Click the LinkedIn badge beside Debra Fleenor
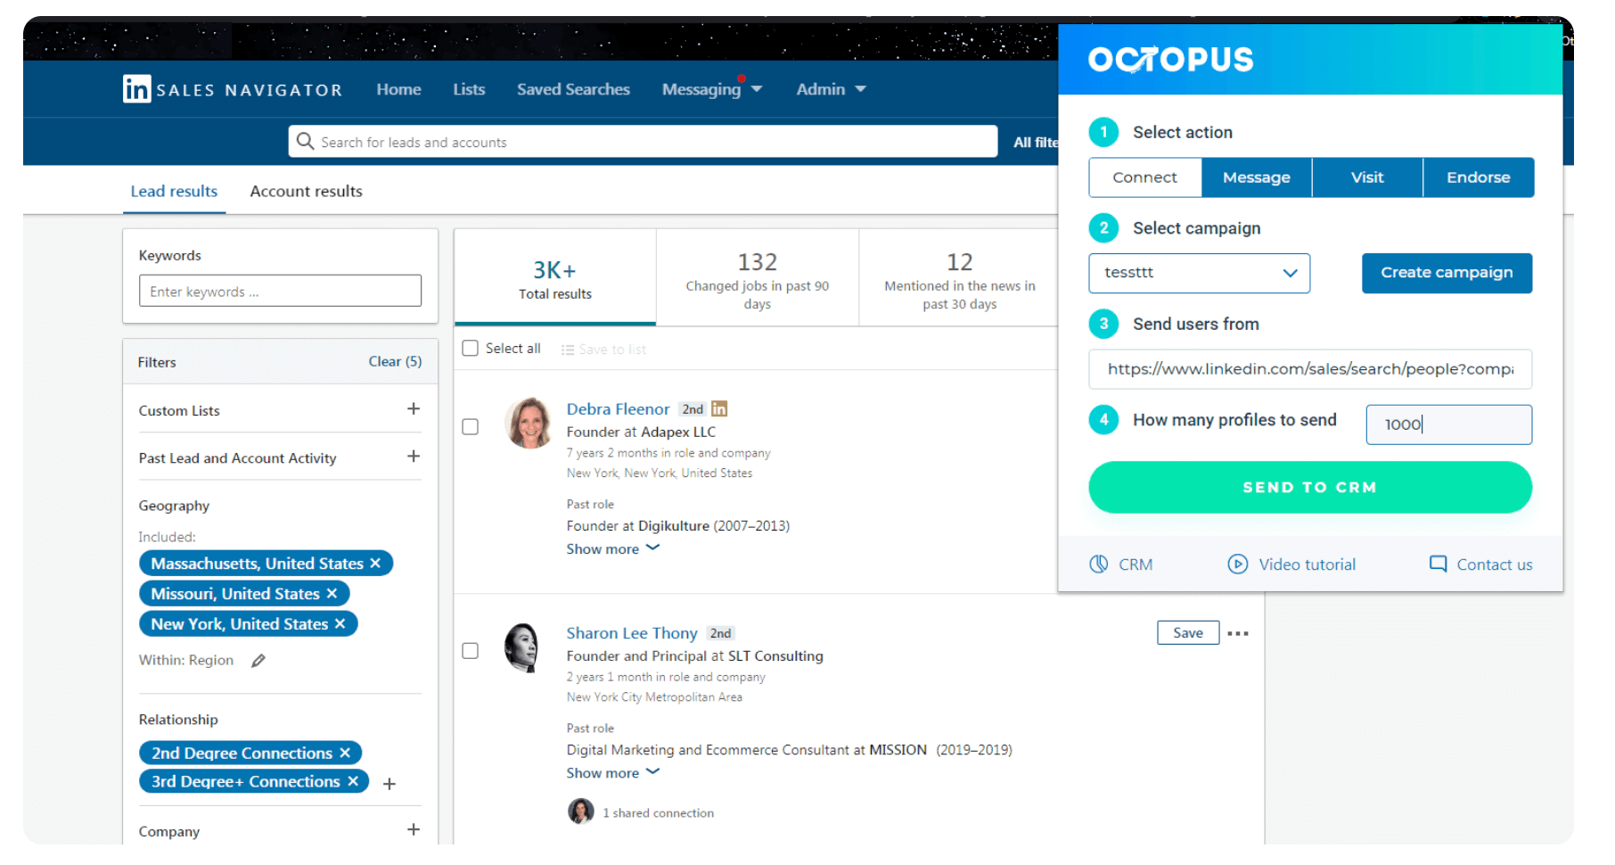 coord(719,408)
